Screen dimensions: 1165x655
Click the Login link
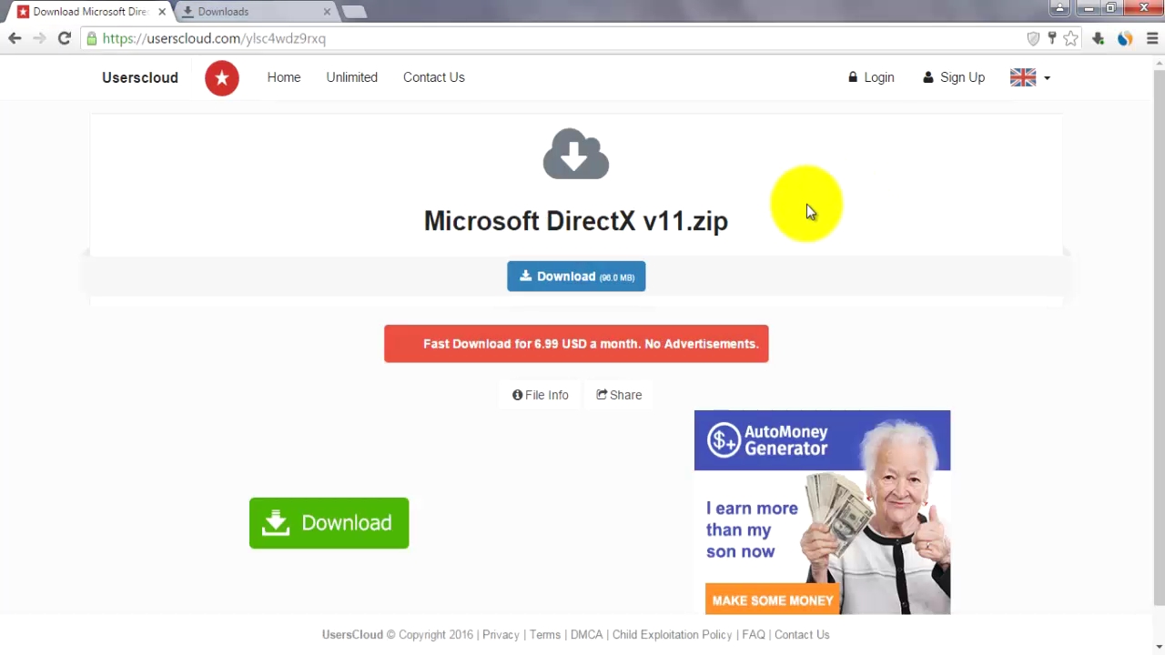click(x=871, y=77)
